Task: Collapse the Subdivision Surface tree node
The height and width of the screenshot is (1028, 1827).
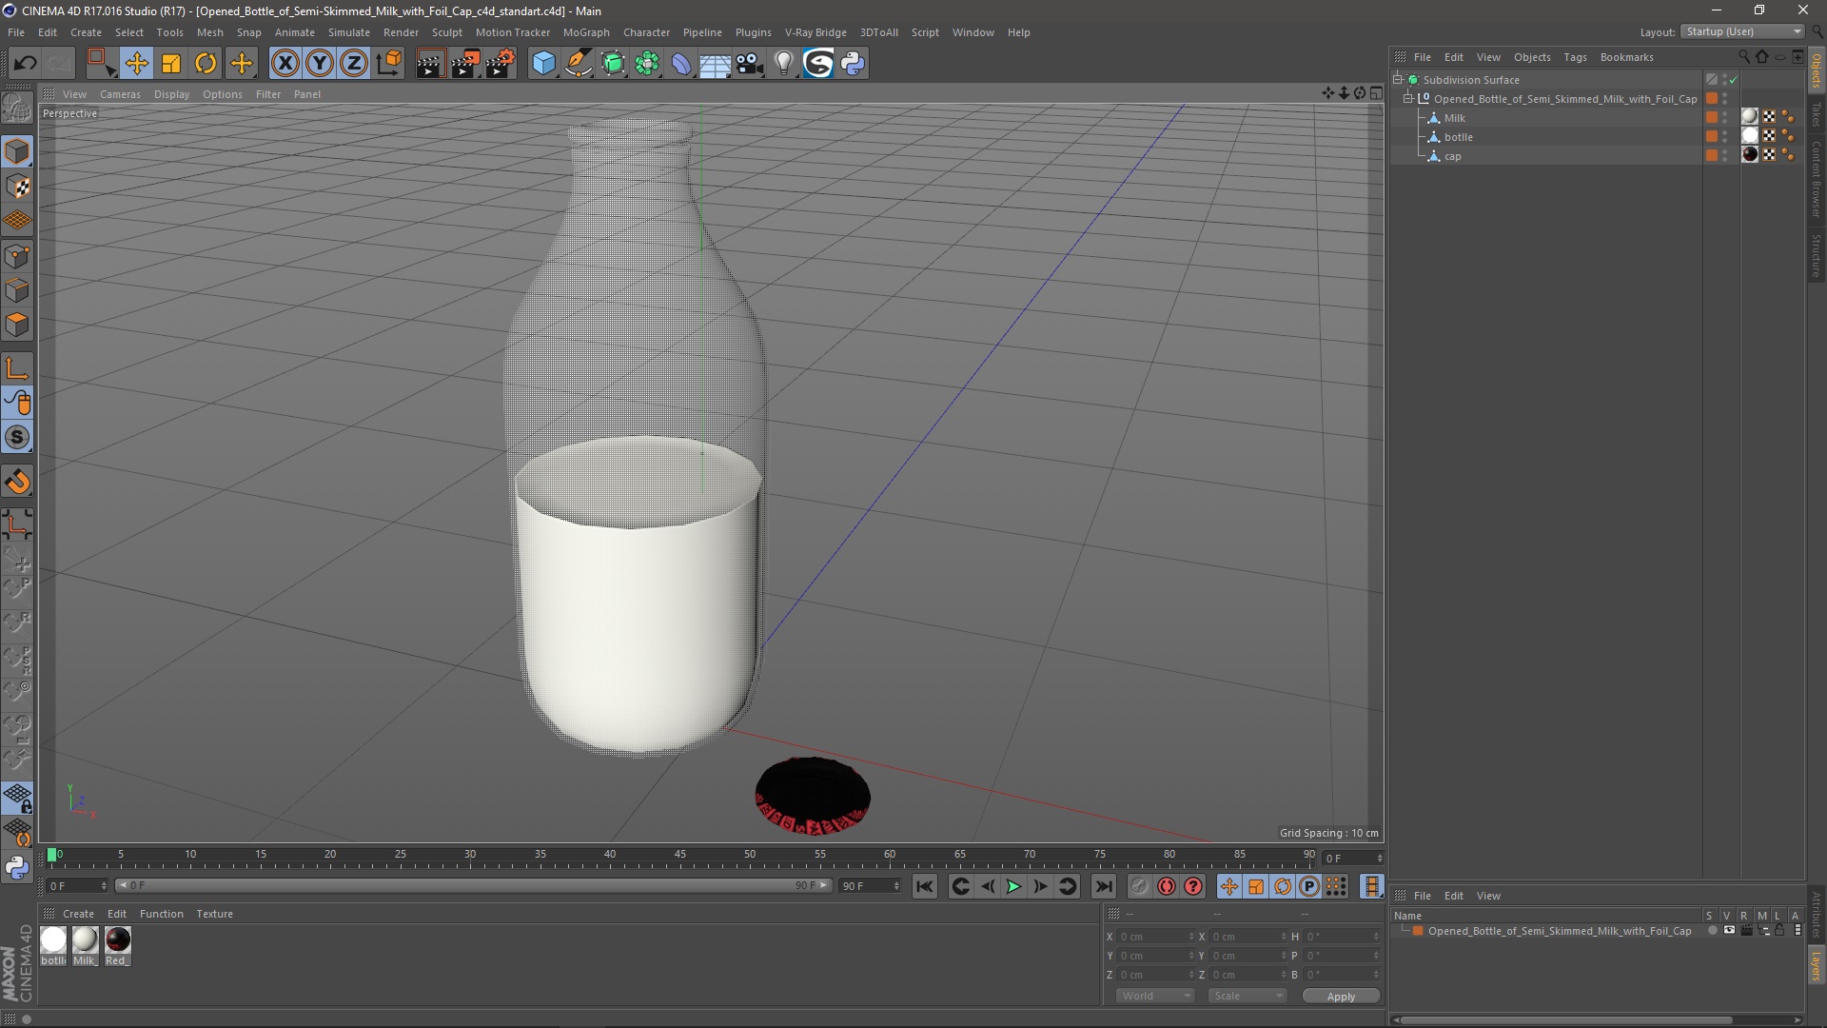Action: pos(1398,79)
